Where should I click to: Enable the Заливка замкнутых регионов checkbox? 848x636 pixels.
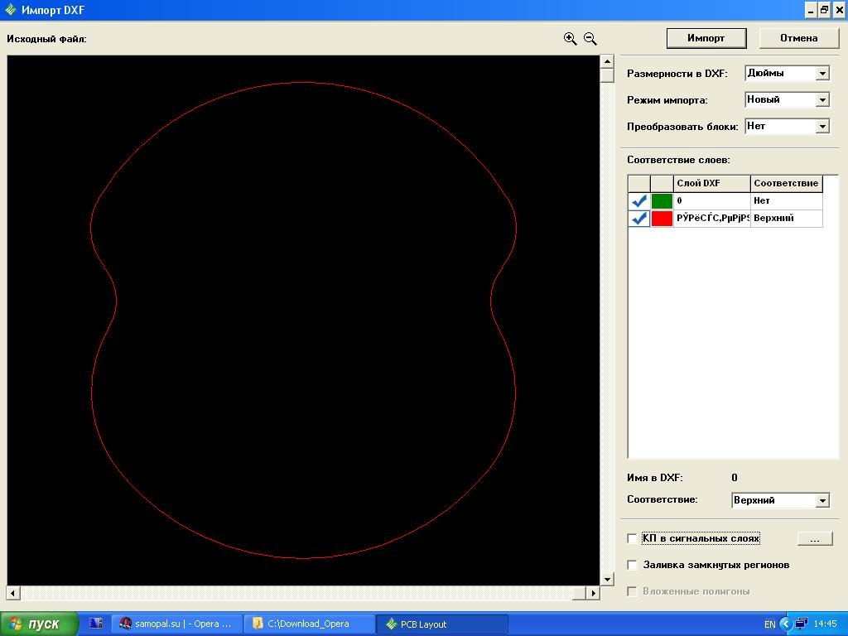click(633, 565)
